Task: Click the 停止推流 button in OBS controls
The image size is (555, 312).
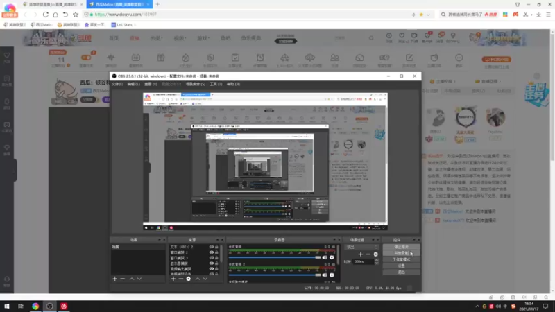Action: click(402, 247)
